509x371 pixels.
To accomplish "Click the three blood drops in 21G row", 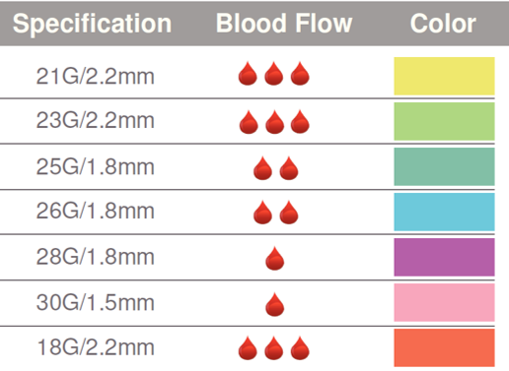I will tap(274, 74).
